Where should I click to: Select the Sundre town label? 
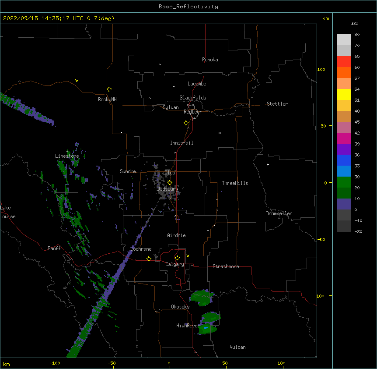click(128, 171)
